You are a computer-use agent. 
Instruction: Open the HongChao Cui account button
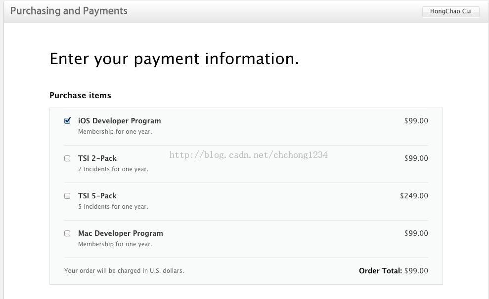[450, 11]
